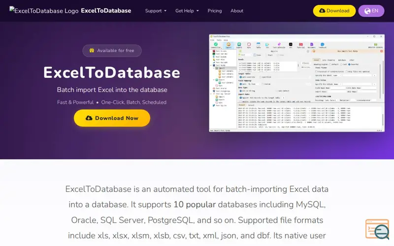This screenshot has height=246, width=394.
Task: Click the yellow Download button in header
Action: click(334, 11)
